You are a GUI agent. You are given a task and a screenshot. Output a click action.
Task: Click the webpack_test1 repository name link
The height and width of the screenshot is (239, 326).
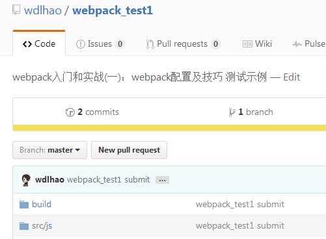point(113,10)
